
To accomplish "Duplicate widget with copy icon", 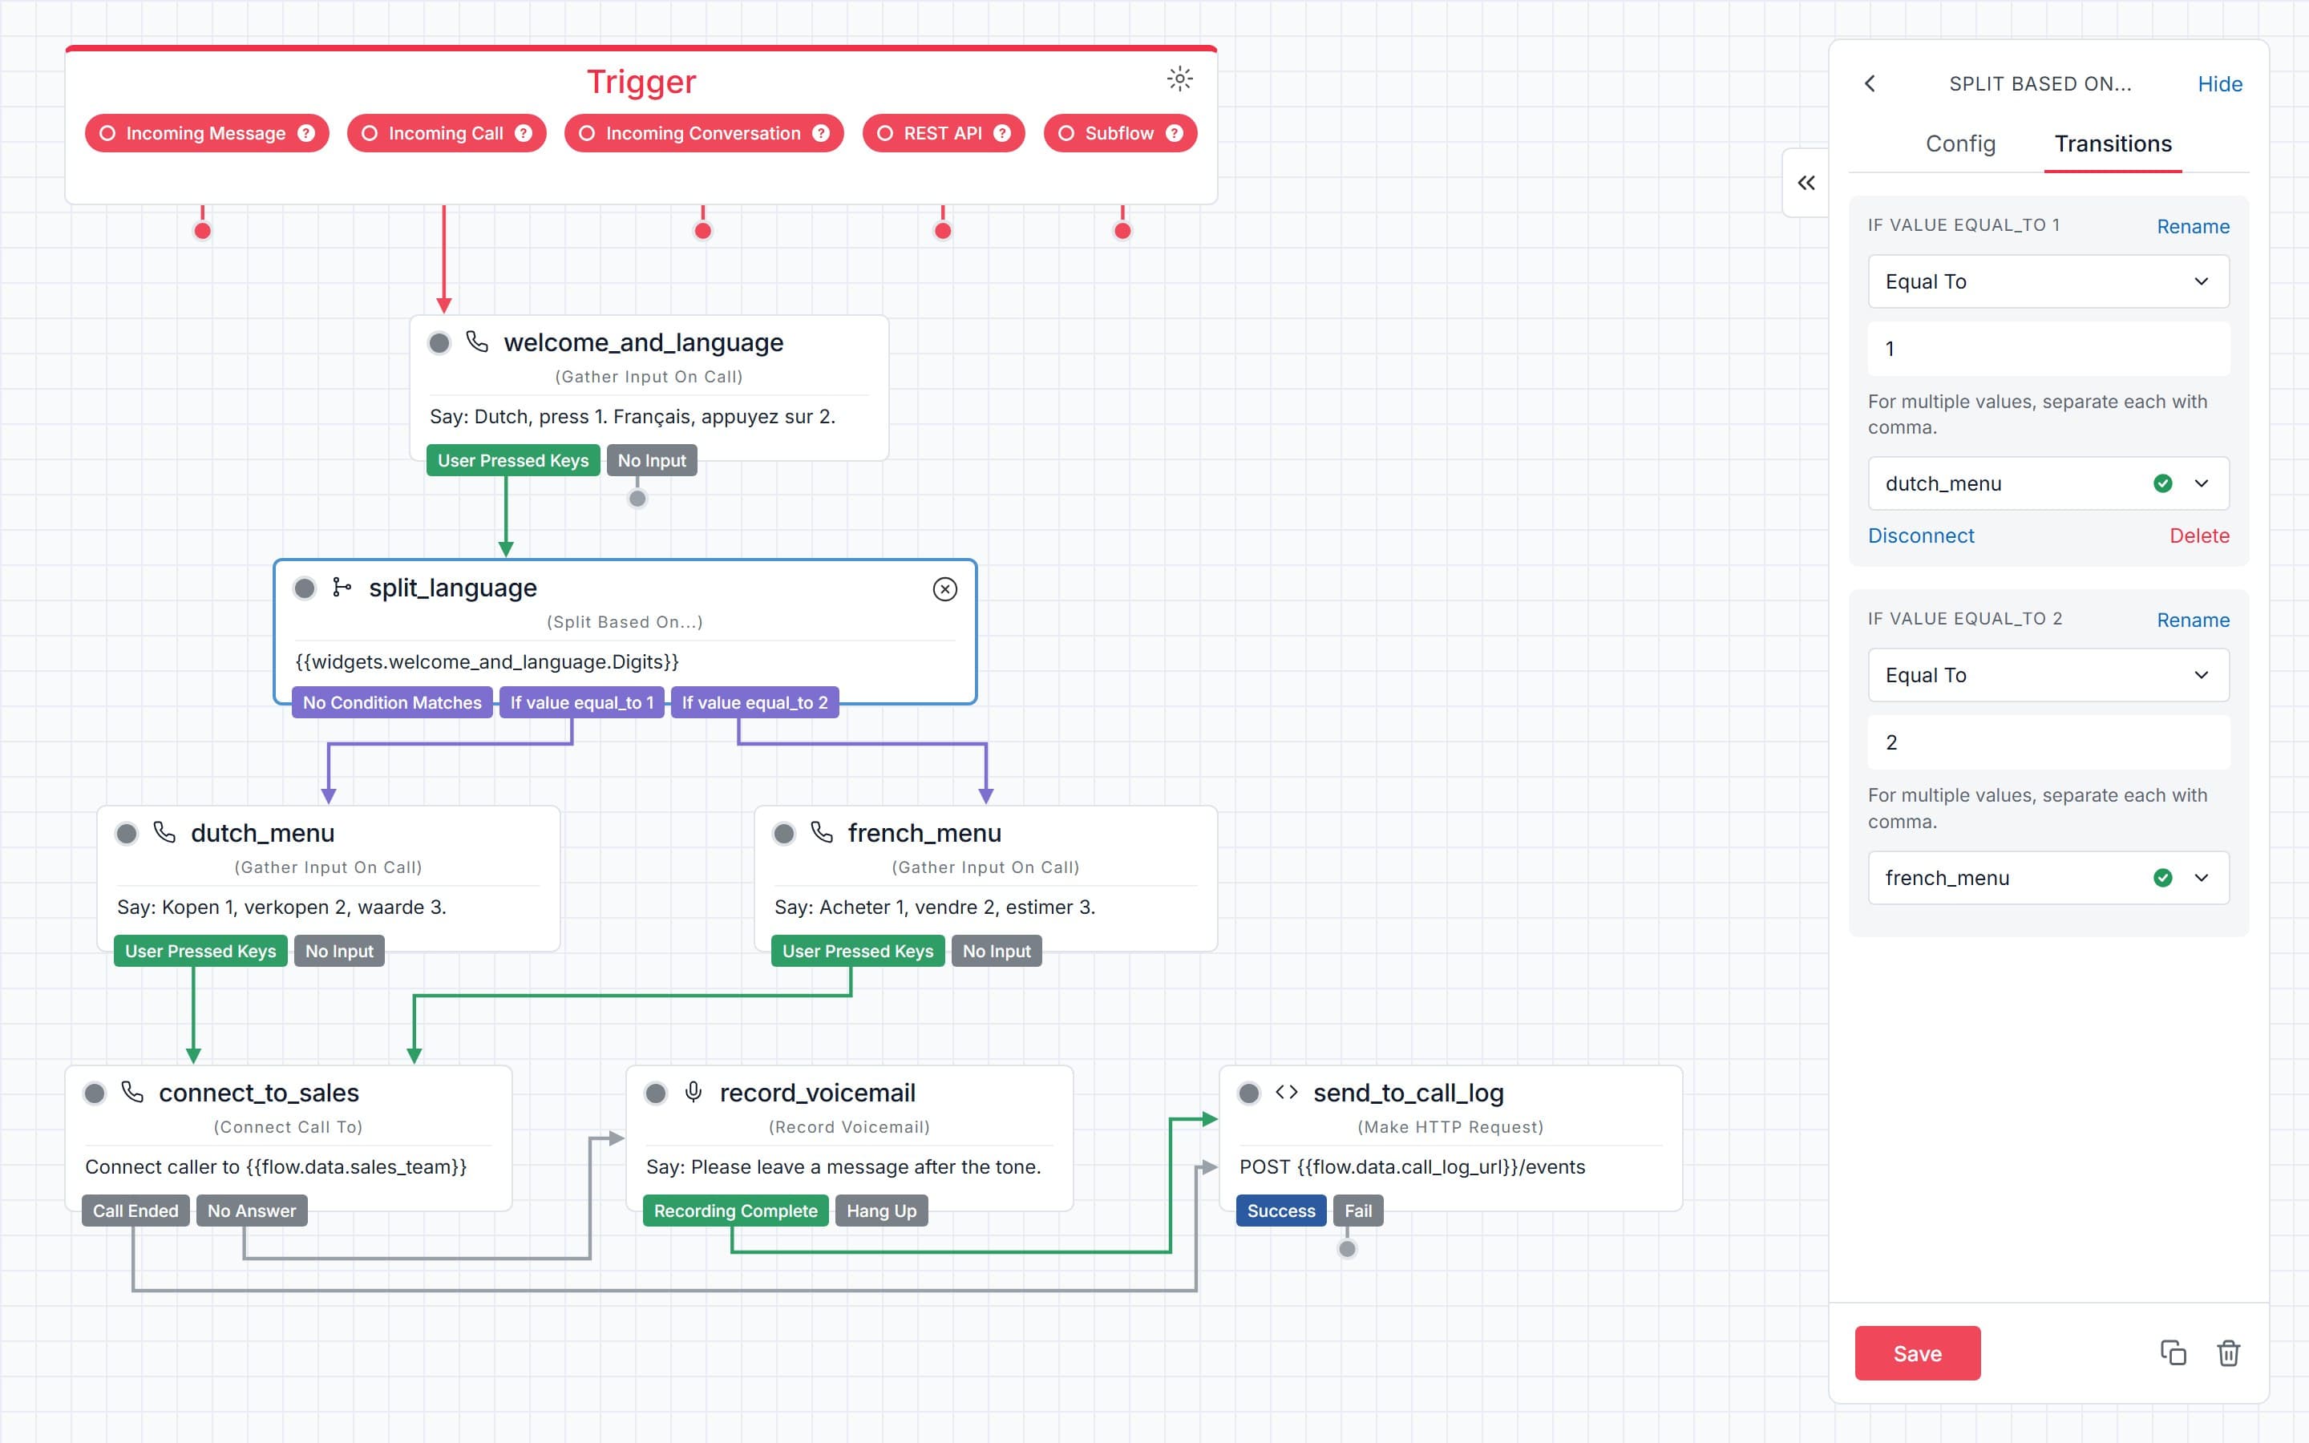I will click(2173, 1352).
